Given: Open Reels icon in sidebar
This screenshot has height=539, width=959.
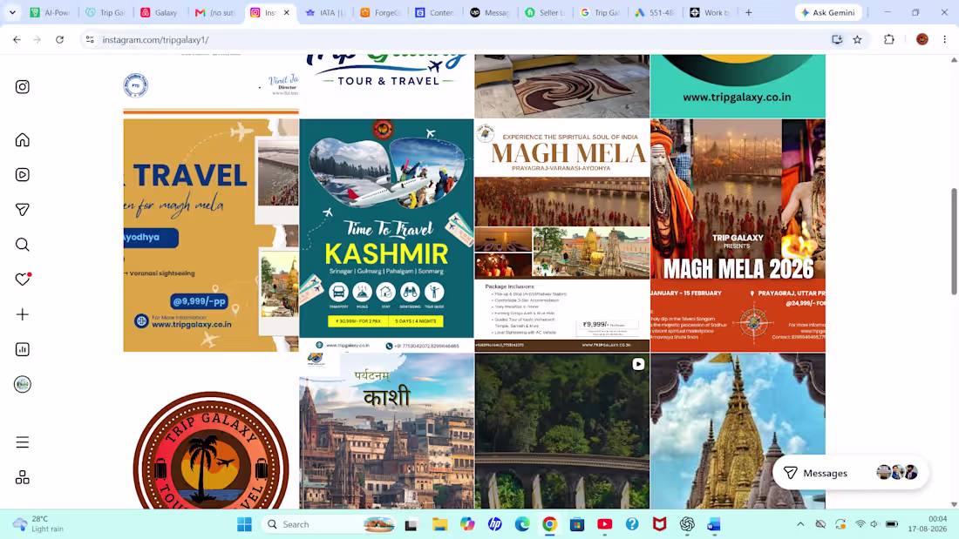Looking at the screenshot, I should (x=23, y=175).
